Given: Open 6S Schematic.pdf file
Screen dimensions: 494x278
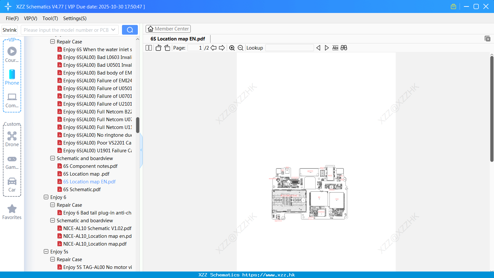Looking at the screenshot, I should tap(79, 190).
